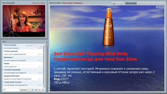
Task: Click the heading 'Спрей-автозагар для тела Sun Zone'
Action: [x=95, y=59]
